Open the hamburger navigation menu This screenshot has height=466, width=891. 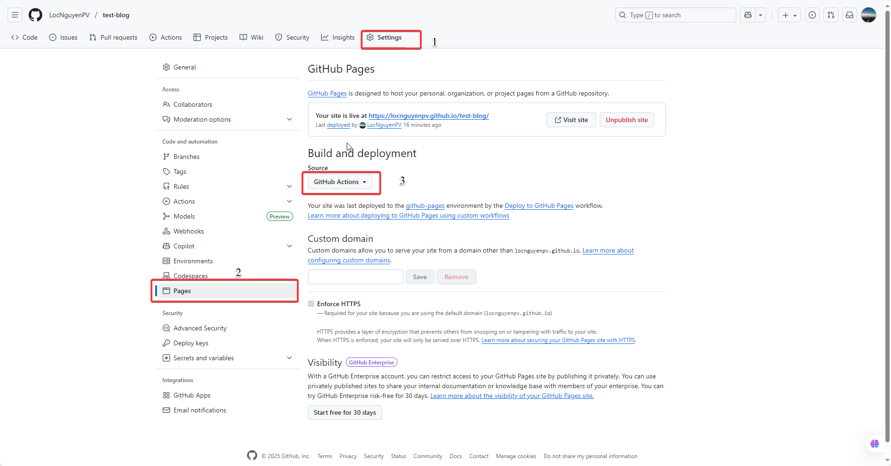point(15,15)
